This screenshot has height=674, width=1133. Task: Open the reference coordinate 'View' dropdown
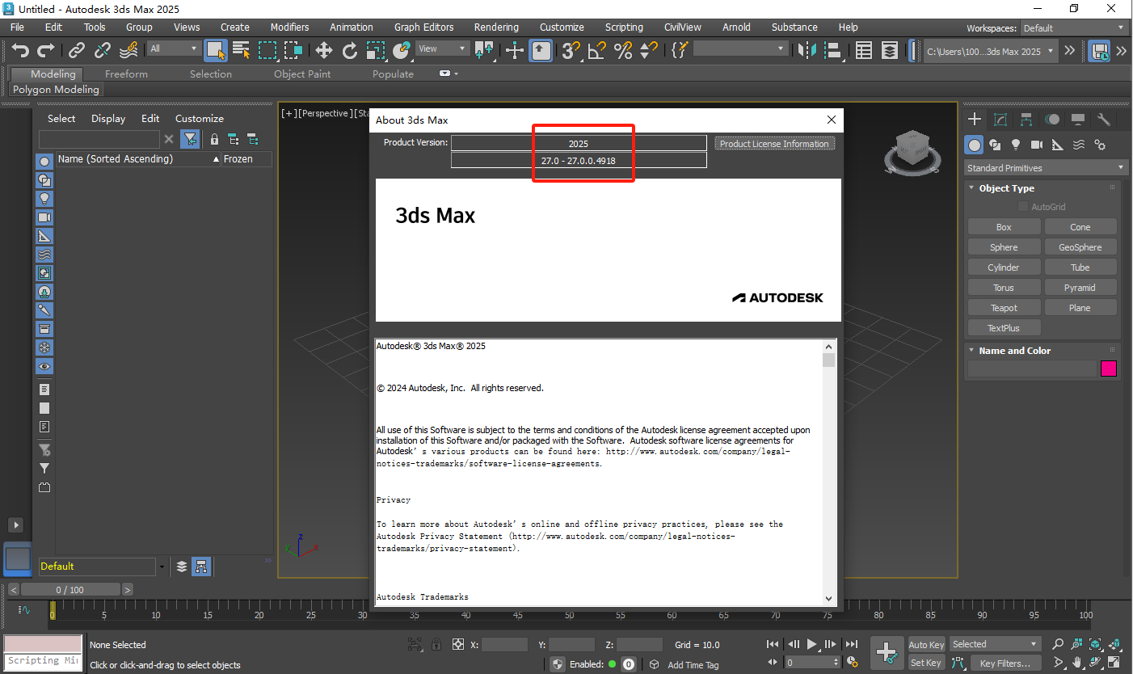pos(442,48)
